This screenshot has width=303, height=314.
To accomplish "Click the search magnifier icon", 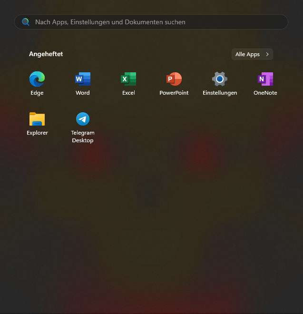I will 26,22.
